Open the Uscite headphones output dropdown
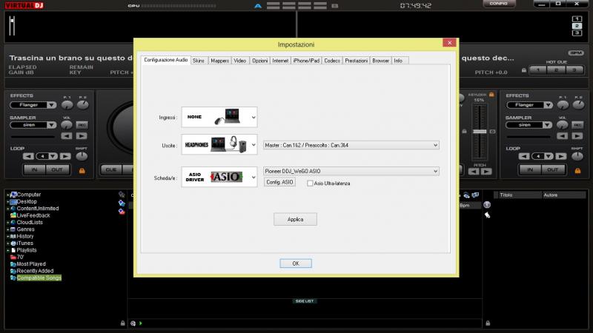The image size is (593, 333). [x=219, y=144]
